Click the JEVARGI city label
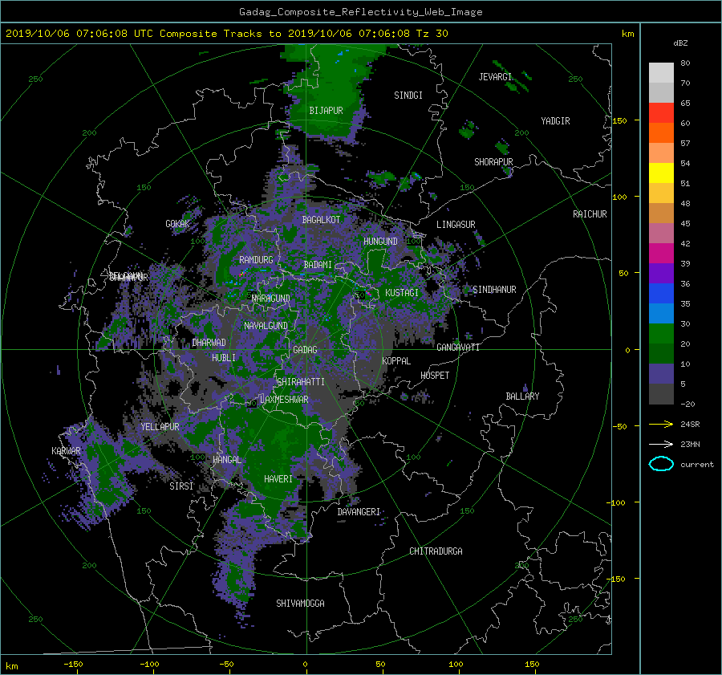Viewport: 722px width, 675px height. coord(495,77)
